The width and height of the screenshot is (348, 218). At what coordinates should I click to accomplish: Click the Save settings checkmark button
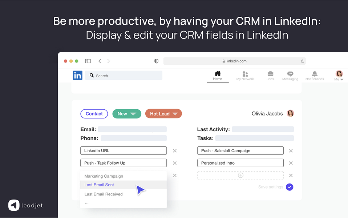[290, 187]
